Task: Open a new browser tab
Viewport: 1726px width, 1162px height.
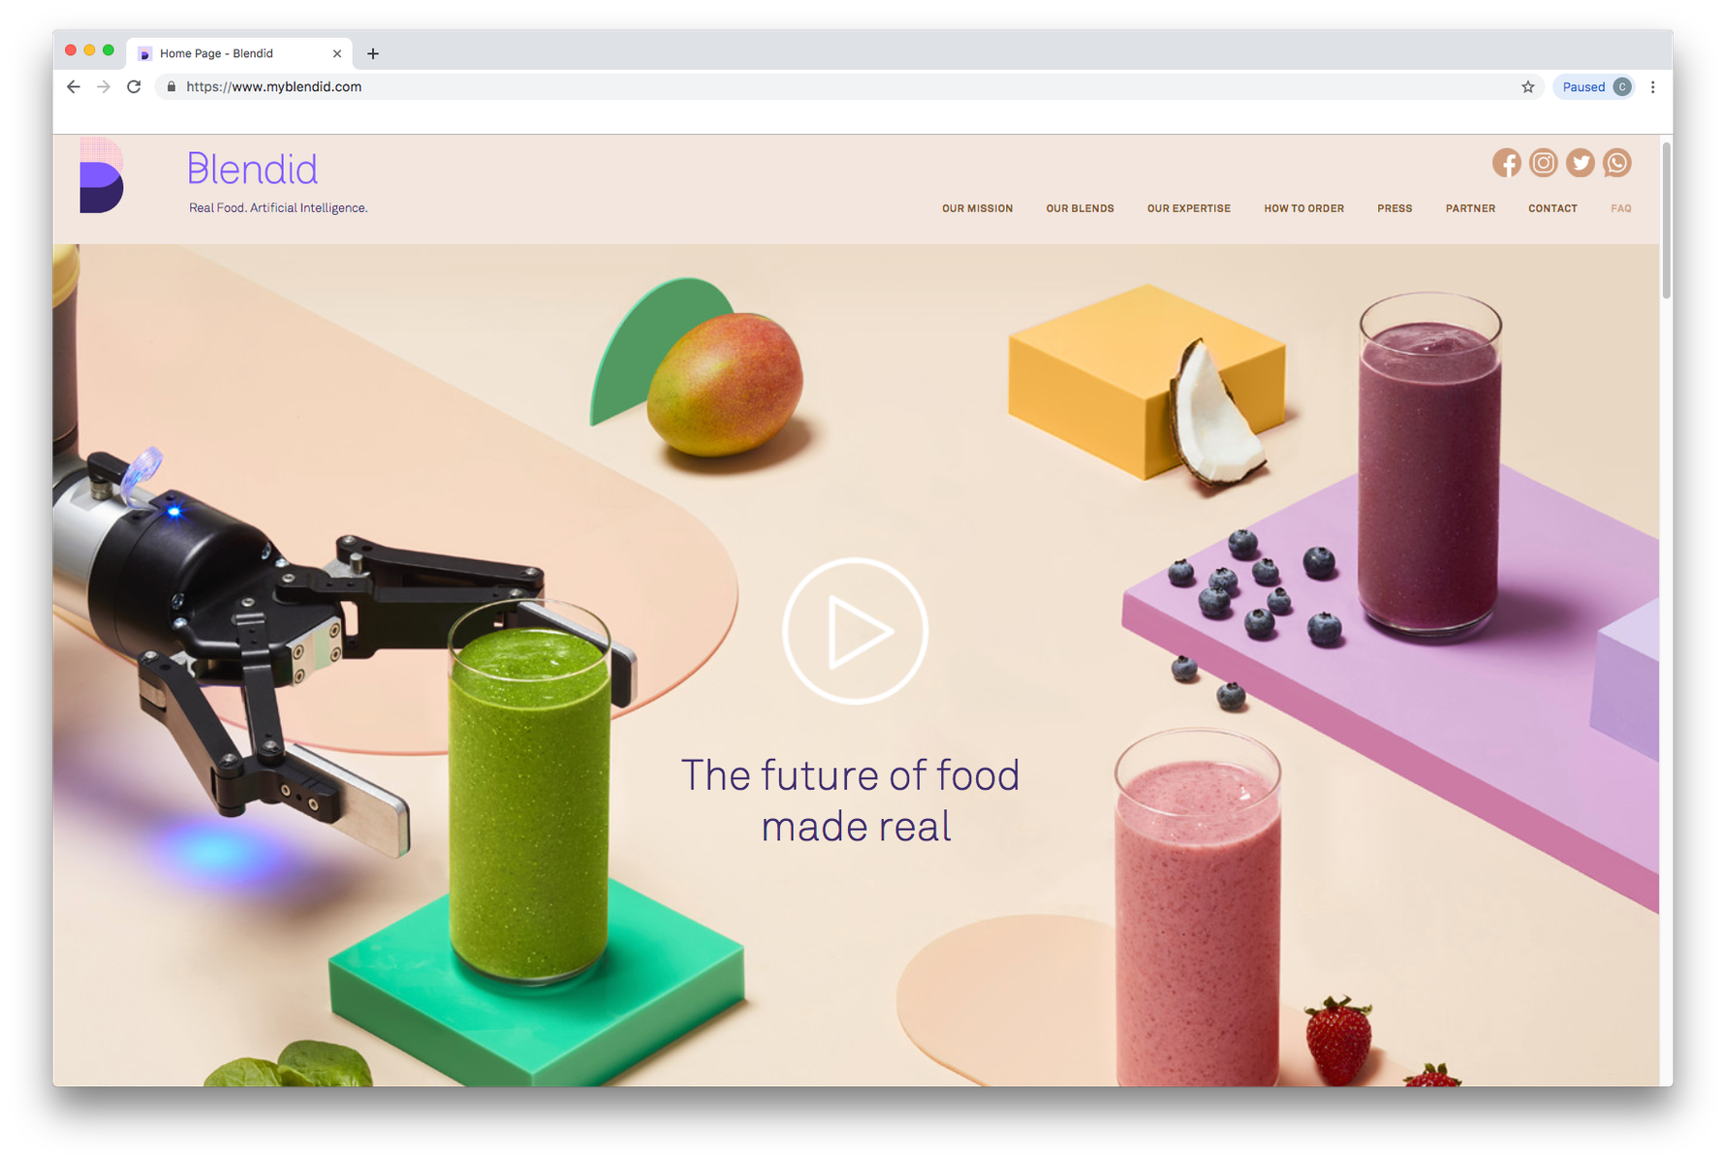Action: point(373,53)
